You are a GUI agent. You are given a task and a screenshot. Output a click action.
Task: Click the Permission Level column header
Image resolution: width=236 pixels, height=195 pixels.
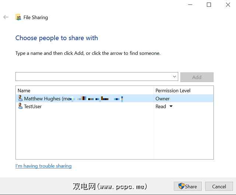[x=173, y=91]
